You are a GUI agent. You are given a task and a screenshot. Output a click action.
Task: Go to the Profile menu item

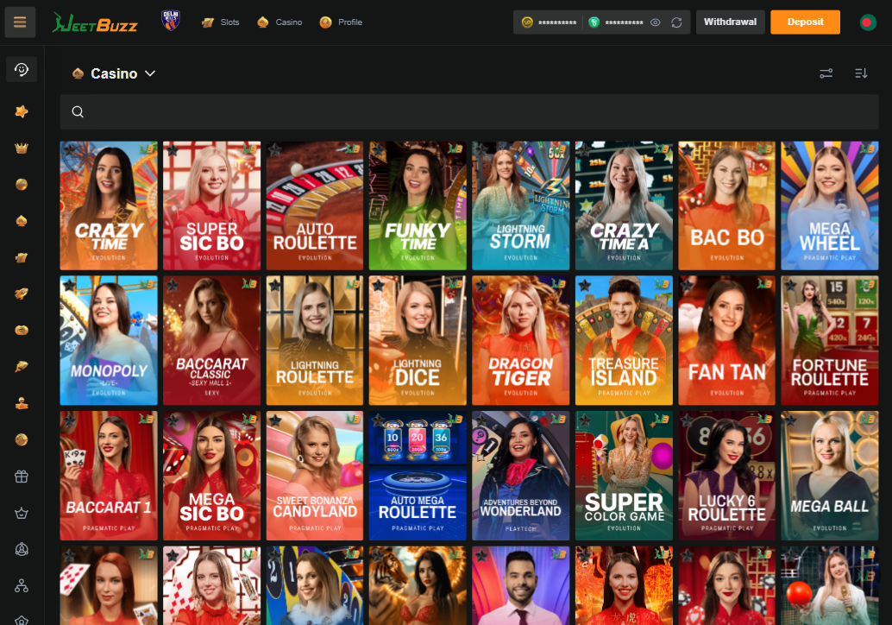[x=341, y=22]
